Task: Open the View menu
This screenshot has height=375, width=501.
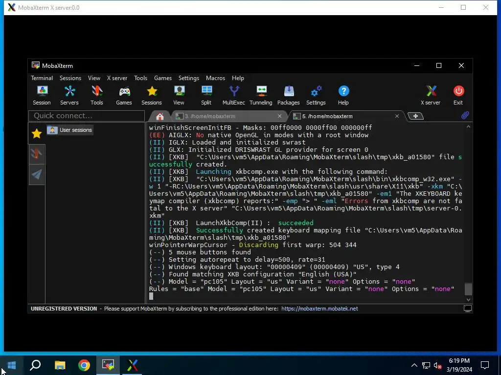Action: (94, 78)
